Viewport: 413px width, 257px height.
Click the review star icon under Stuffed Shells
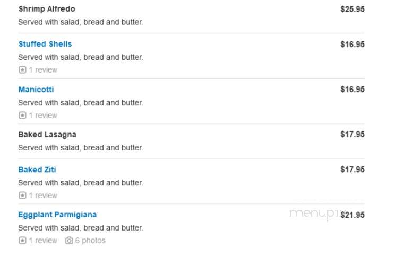coord(22,70)
